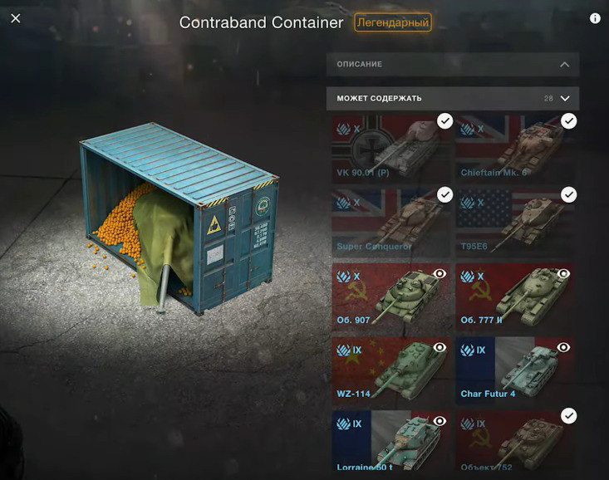The width and height of the screenshot is (609, 480).
Task: Collapse the Может содержать list chevron
Action: (x=565, y=98)
